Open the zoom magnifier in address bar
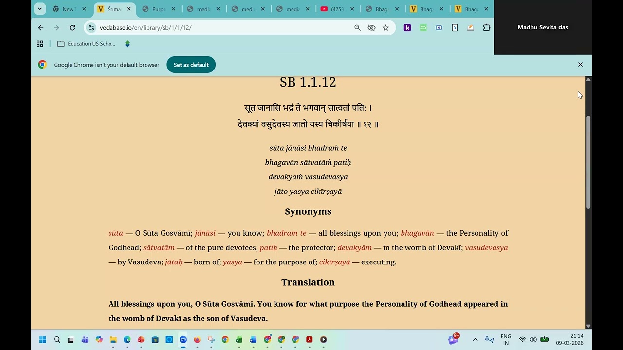 pyautogui.click(x=357, y=28)
